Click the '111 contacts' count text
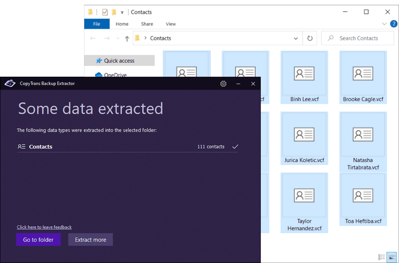 [211, 146]
